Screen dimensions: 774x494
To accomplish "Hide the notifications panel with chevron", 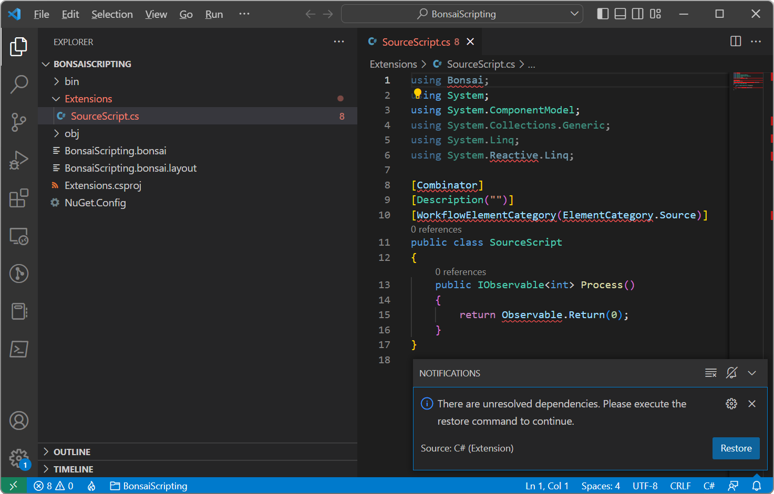I will (x=752, y=373).
